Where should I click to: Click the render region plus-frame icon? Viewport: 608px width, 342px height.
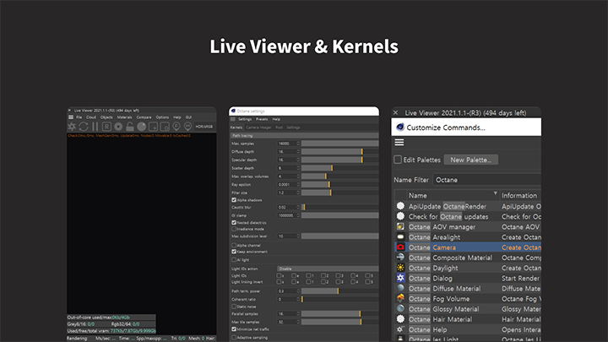[153, 127]
